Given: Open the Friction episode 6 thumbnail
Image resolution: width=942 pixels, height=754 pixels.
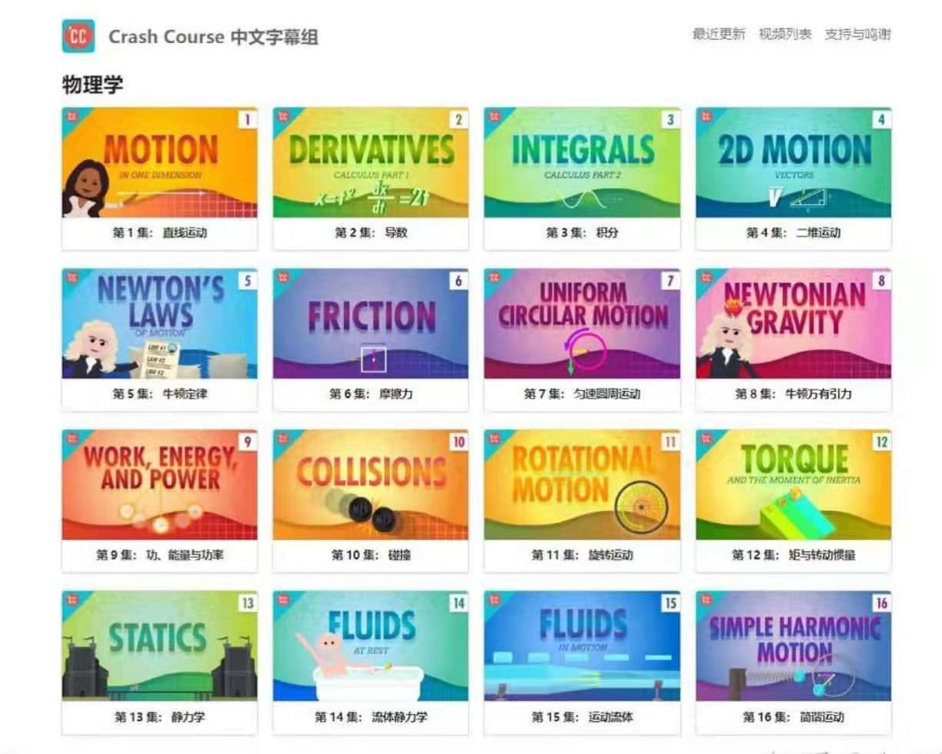Looking at the screenshot, I should 371,324.
